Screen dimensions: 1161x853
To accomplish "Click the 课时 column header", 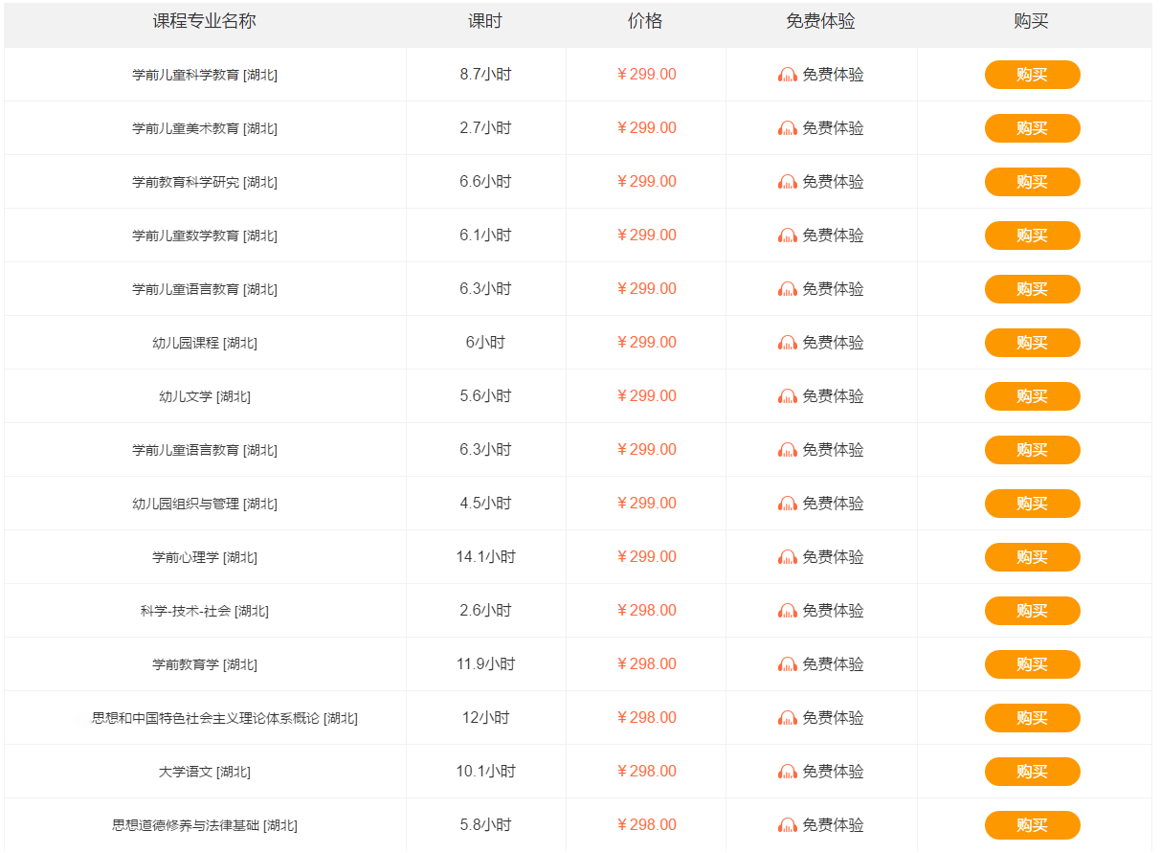I will point(485,22).
